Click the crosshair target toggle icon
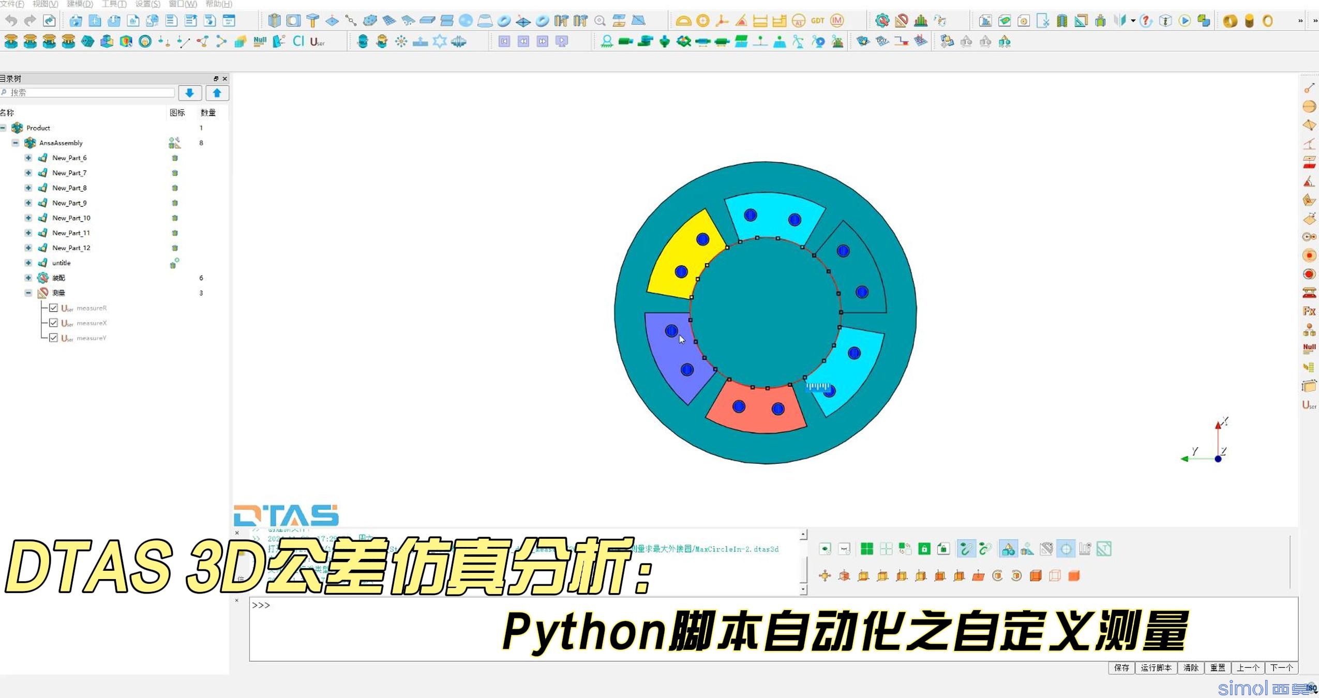Viewport: 1319px width, 698px height. (1066, 549)
